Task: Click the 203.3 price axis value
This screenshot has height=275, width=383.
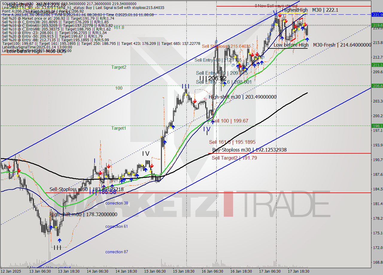Action: pyautogui.click(x=377, y=101)
